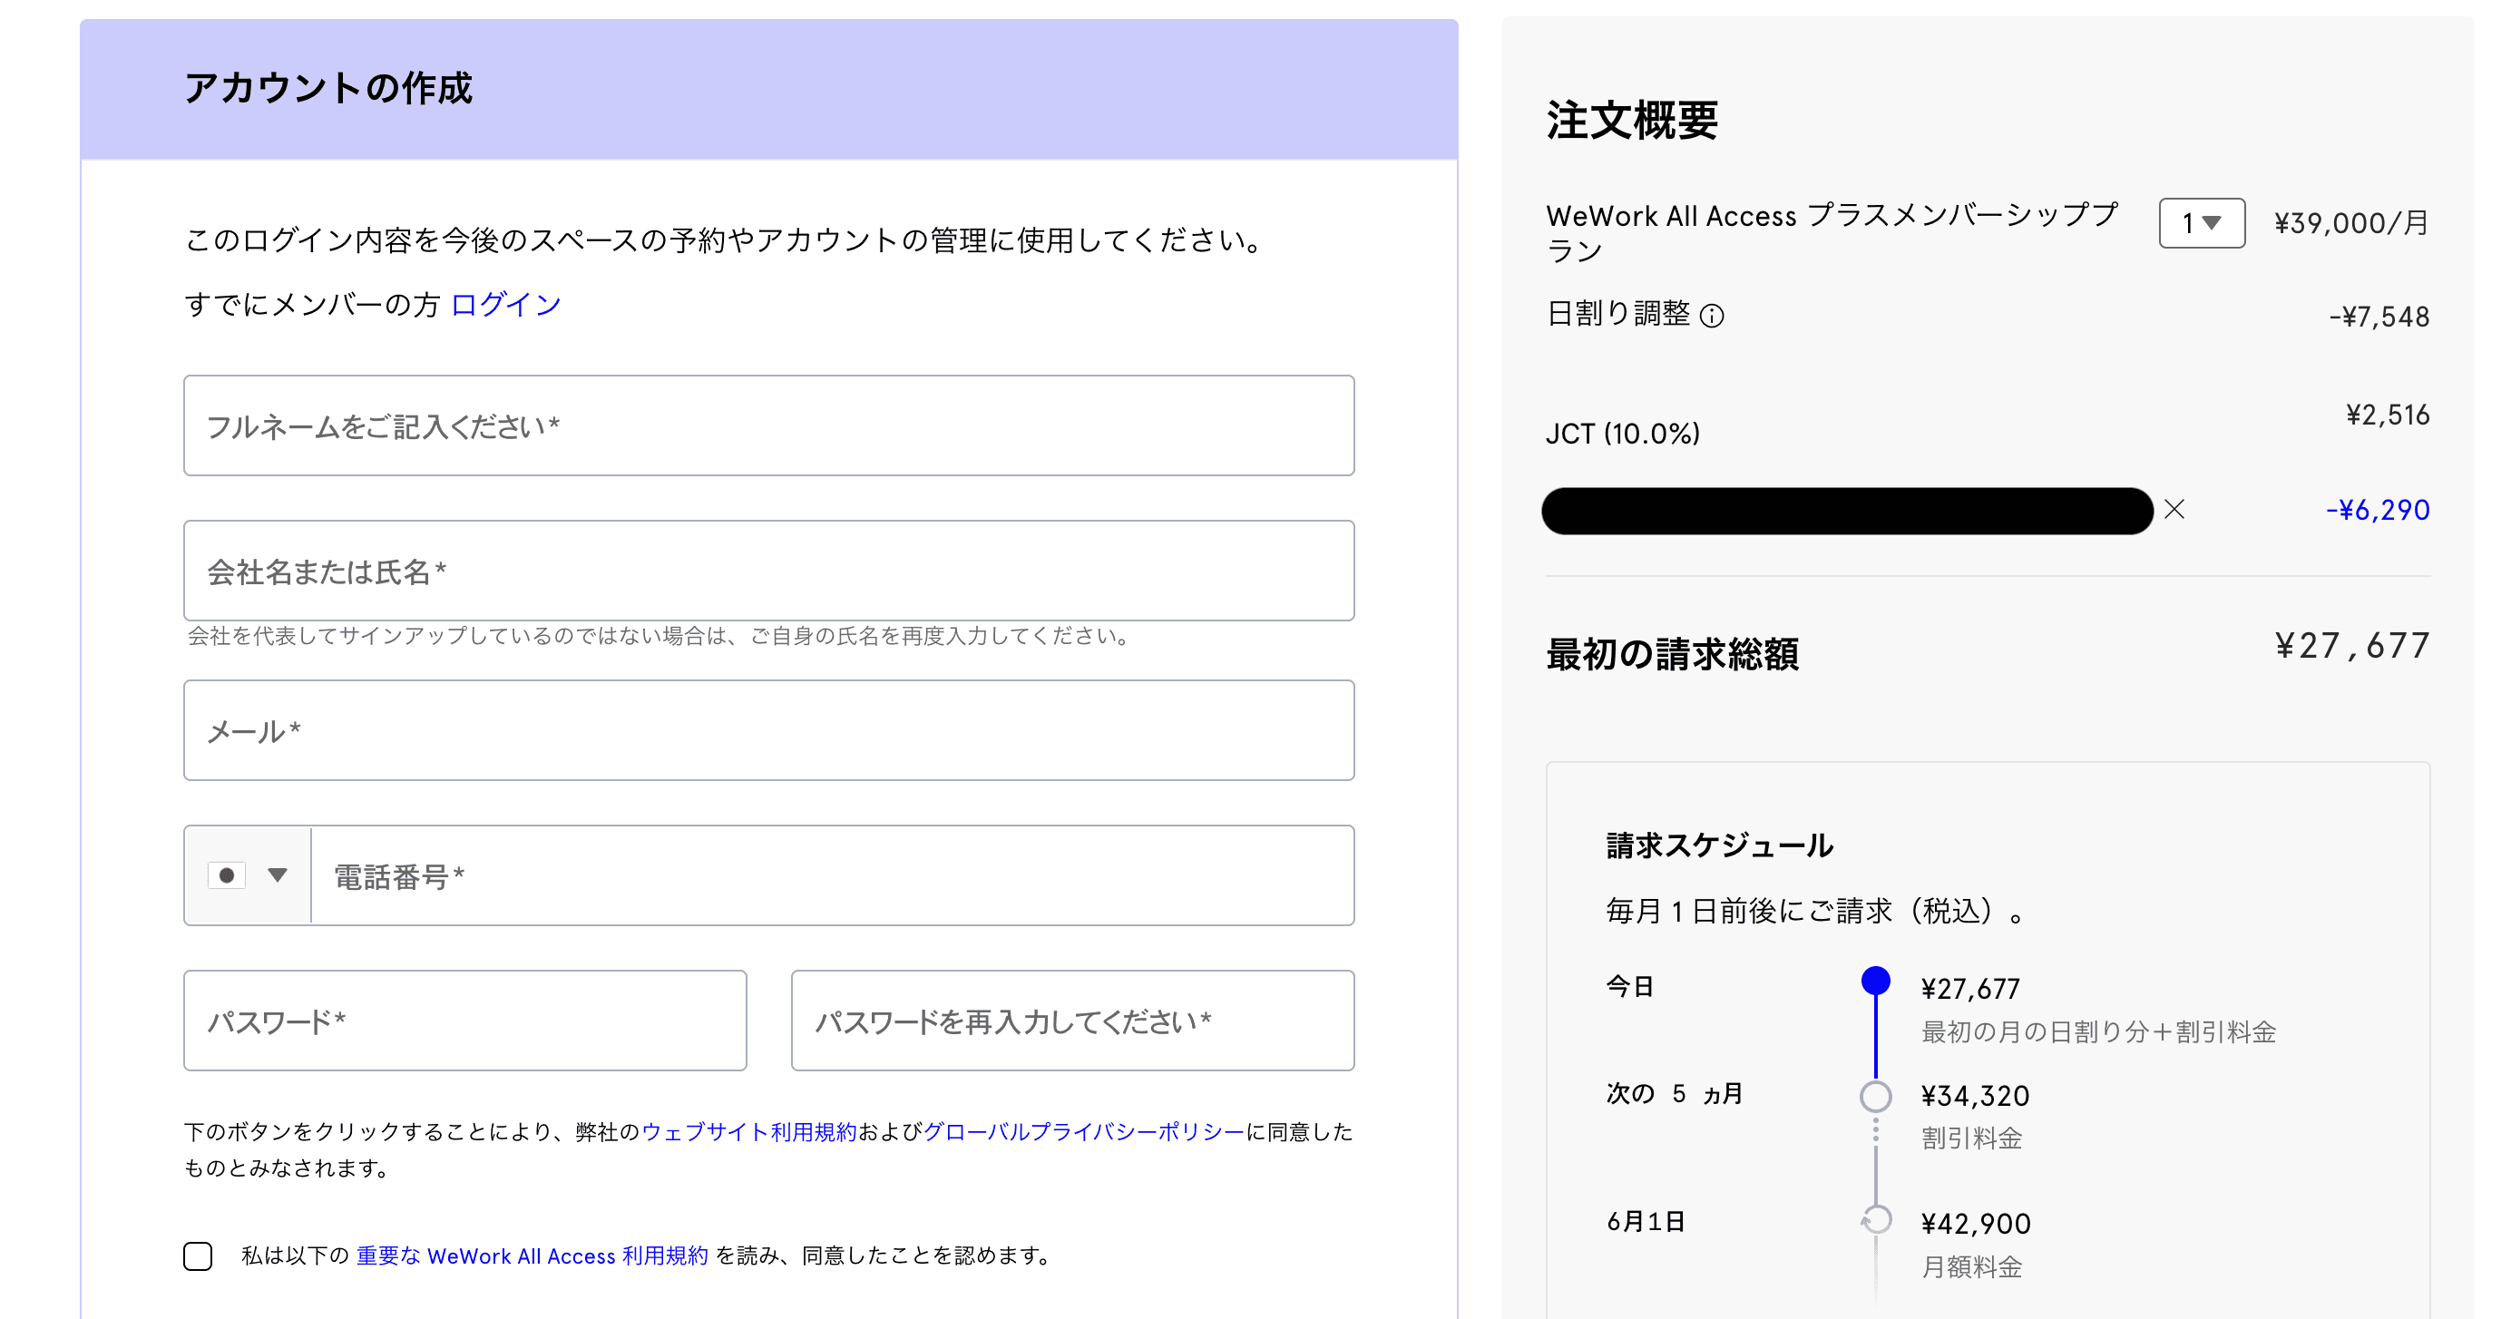Viewport: 2511px width, 1319px height.
Task: Click the info icon beside 日割り調整
Action: tap(1712, 316)
